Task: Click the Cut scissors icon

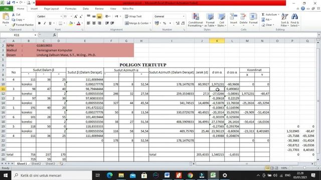Action: [x=14, y=14]
